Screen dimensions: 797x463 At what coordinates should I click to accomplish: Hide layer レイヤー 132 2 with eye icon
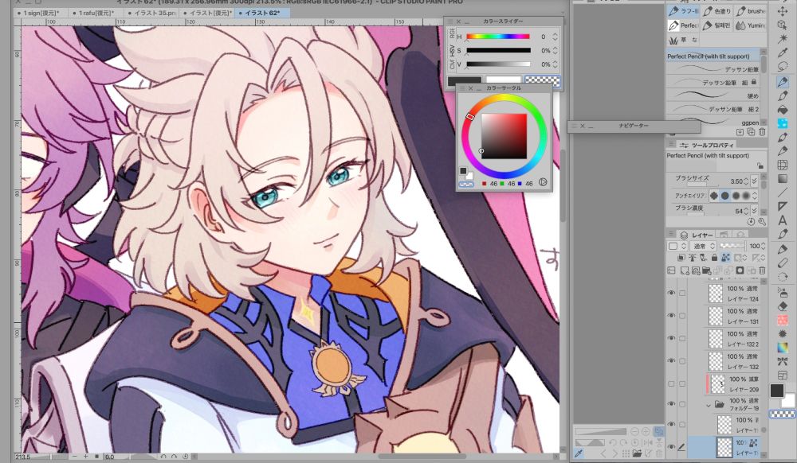671,338
